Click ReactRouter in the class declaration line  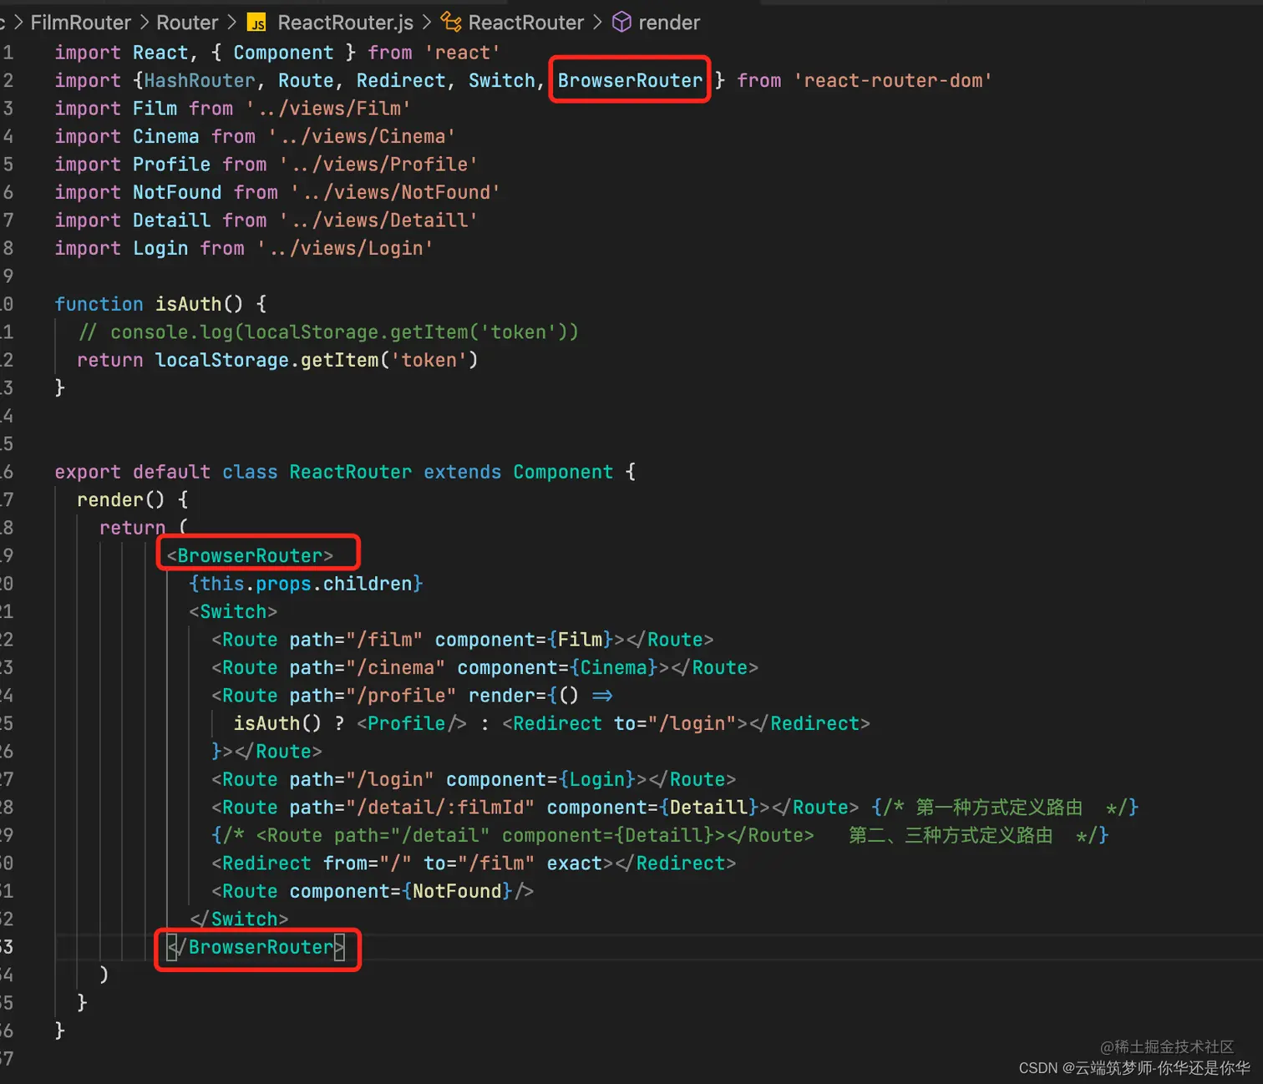pyautogui.click(x=351, y=472)
